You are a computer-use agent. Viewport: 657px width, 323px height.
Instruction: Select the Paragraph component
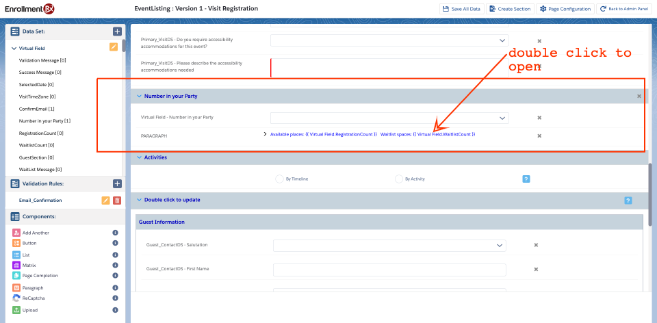tap(32, 288)
